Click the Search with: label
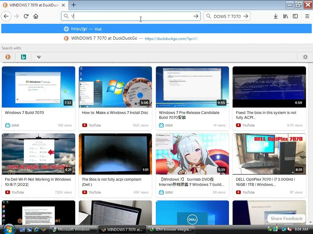The height and width of the screenshot is (234, 313). tap(11, 48)
